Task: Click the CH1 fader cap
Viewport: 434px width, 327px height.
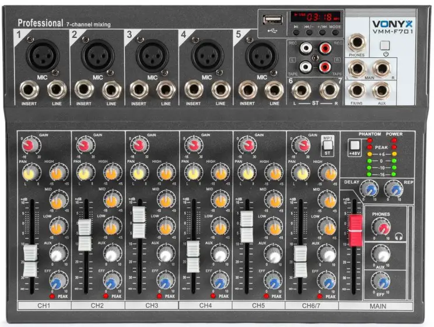Action: 30,261
